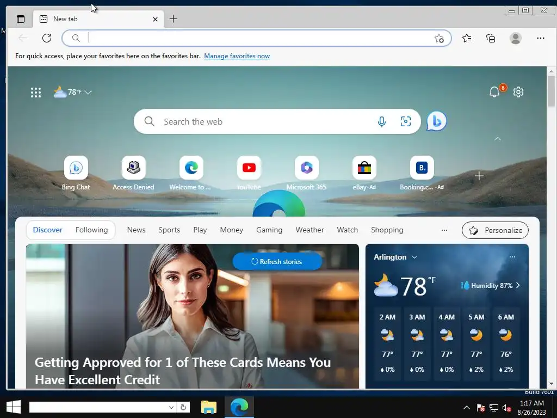Select the 6 AM forecast column

[x=506, y=343]
